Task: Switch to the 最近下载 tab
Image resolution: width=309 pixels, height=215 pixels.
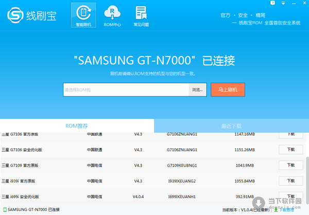Action: (231, 126)
